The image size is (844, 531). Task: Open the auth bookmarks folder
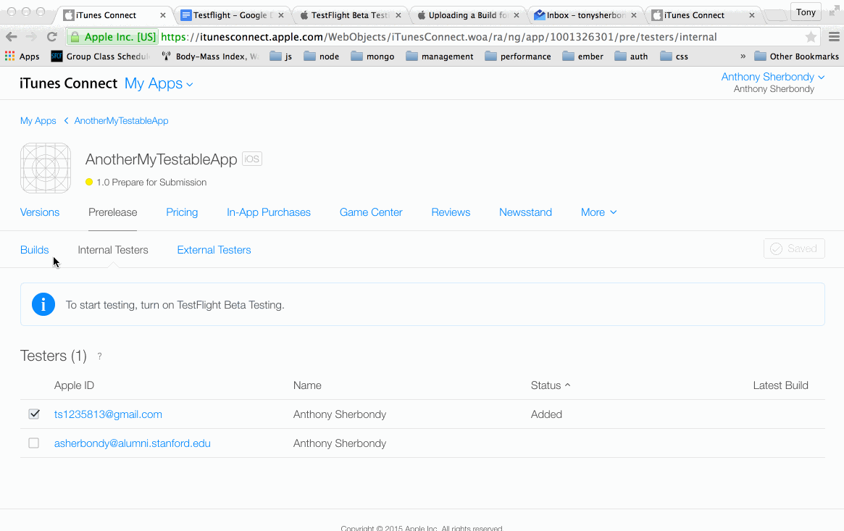(x=632, y=57)
